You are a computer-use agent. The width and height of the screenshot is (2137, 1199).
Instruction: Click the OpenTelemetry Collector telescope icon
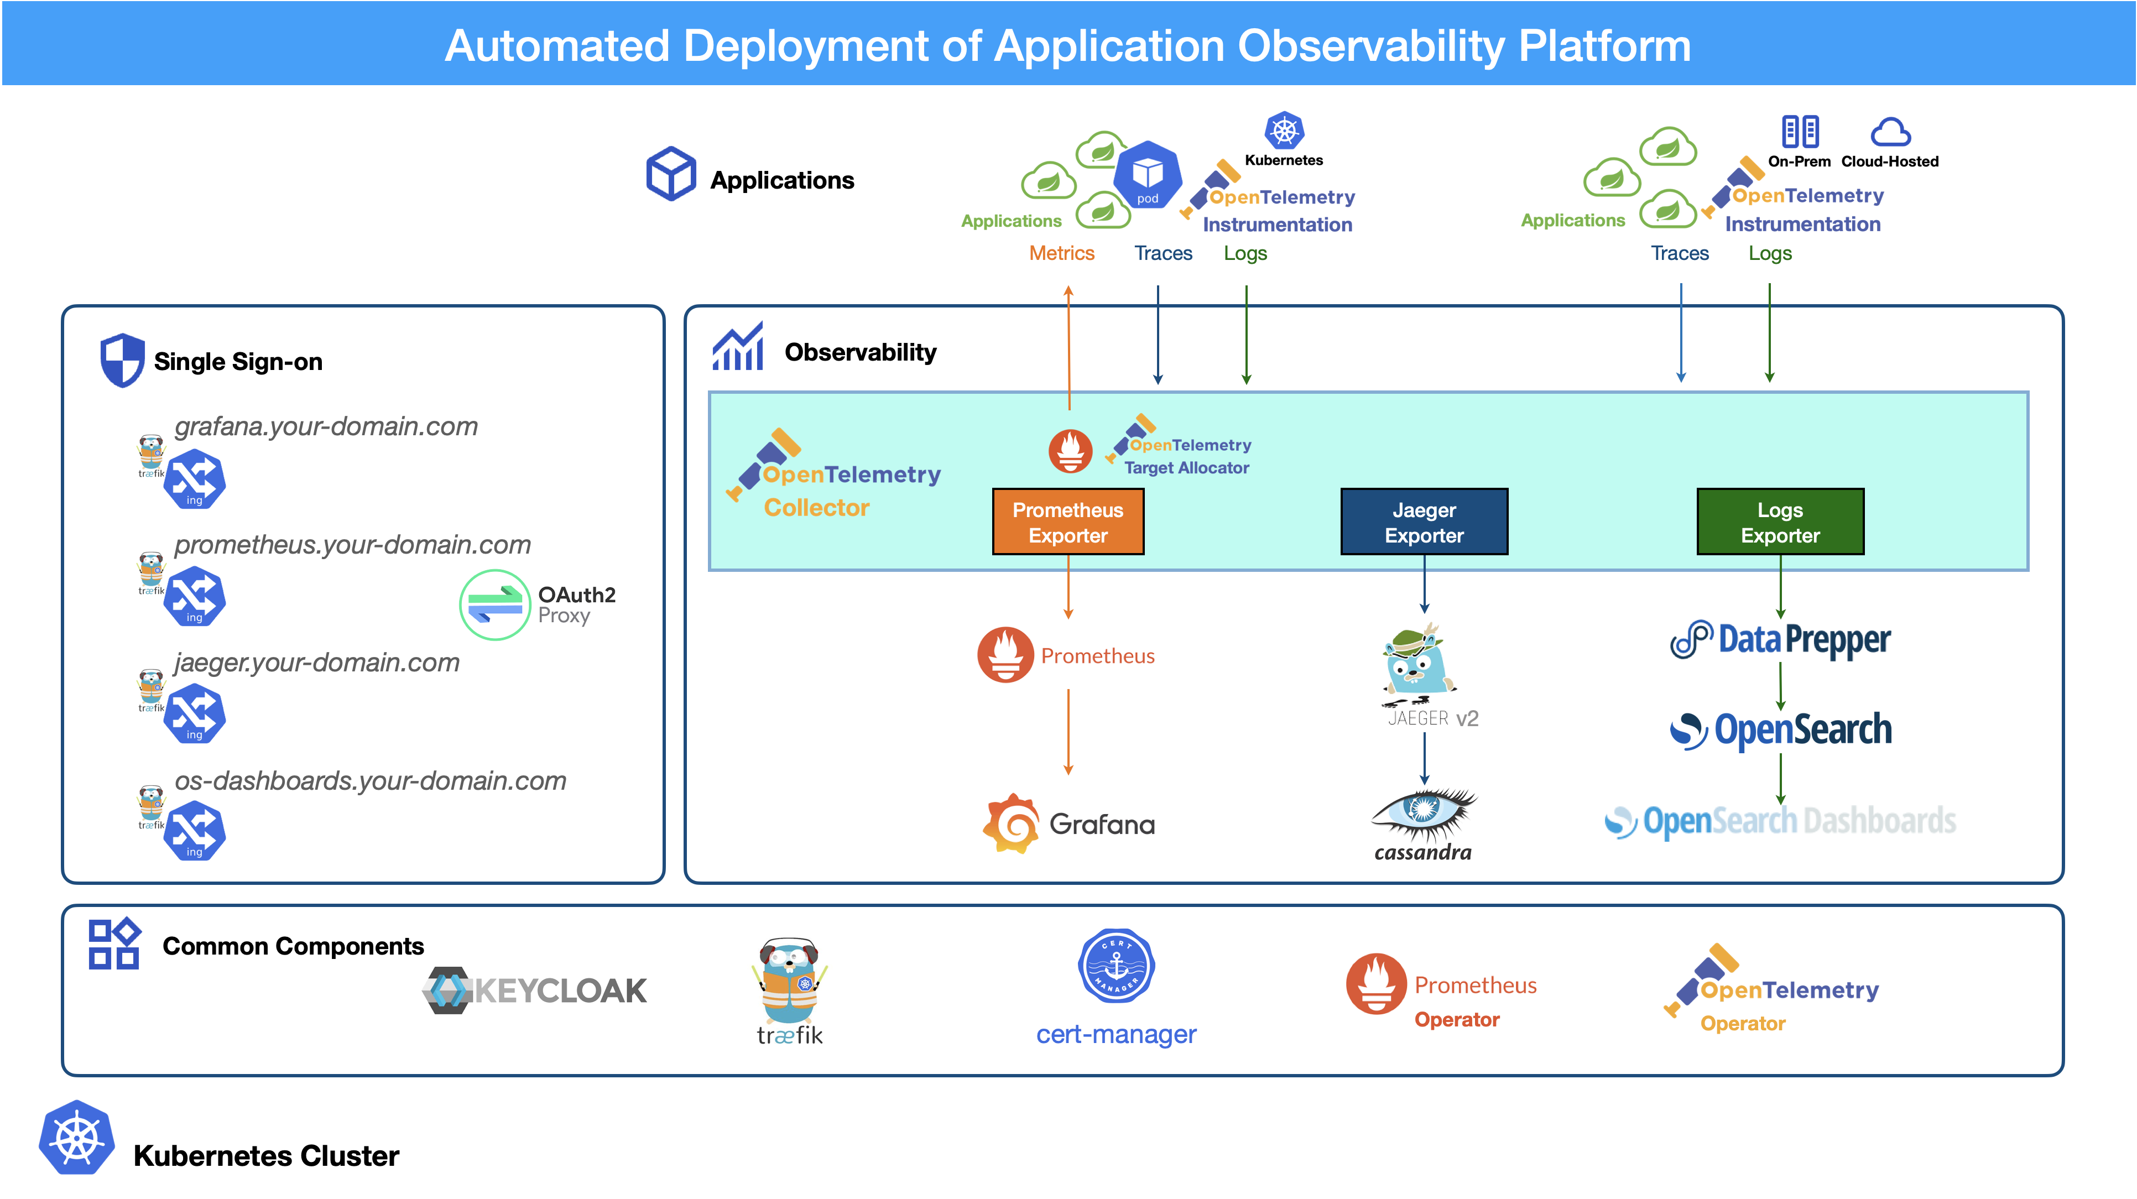tap(762, 465)
